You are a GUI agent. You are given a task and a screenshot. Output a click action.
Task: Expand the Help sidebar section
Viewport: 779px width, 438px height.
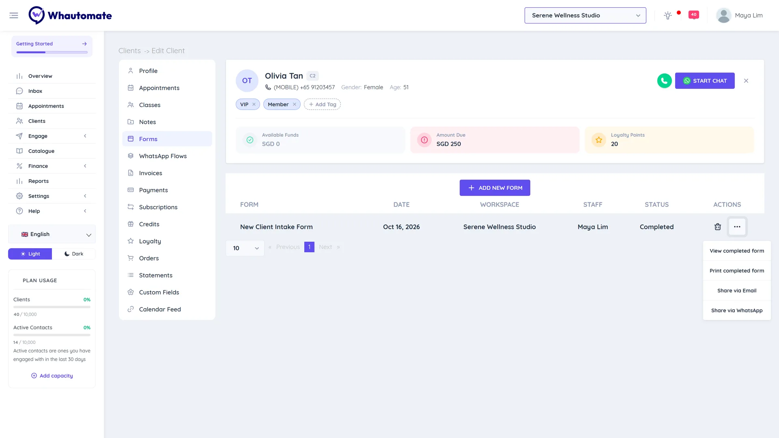[52, 211]
